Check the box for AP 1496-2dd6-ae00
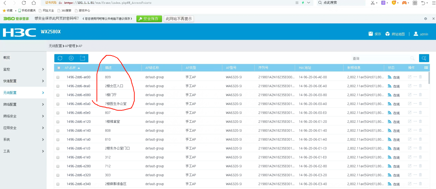 point(58,77)
